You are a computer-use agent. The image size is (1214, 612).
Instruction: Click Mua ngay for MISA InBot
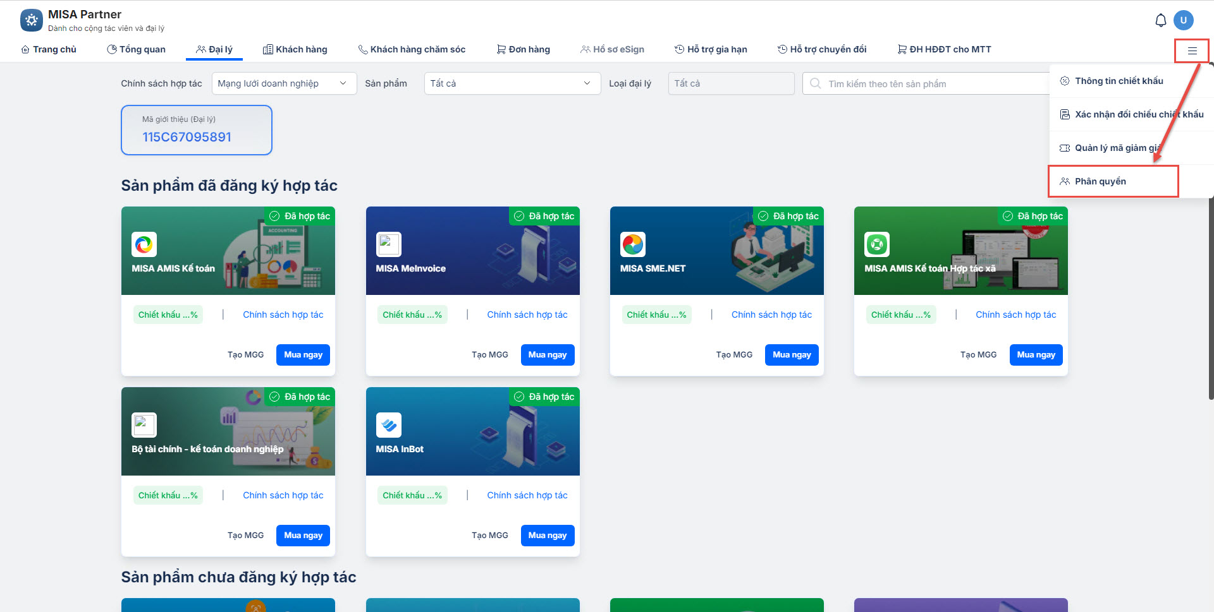(x=548, y=536)
